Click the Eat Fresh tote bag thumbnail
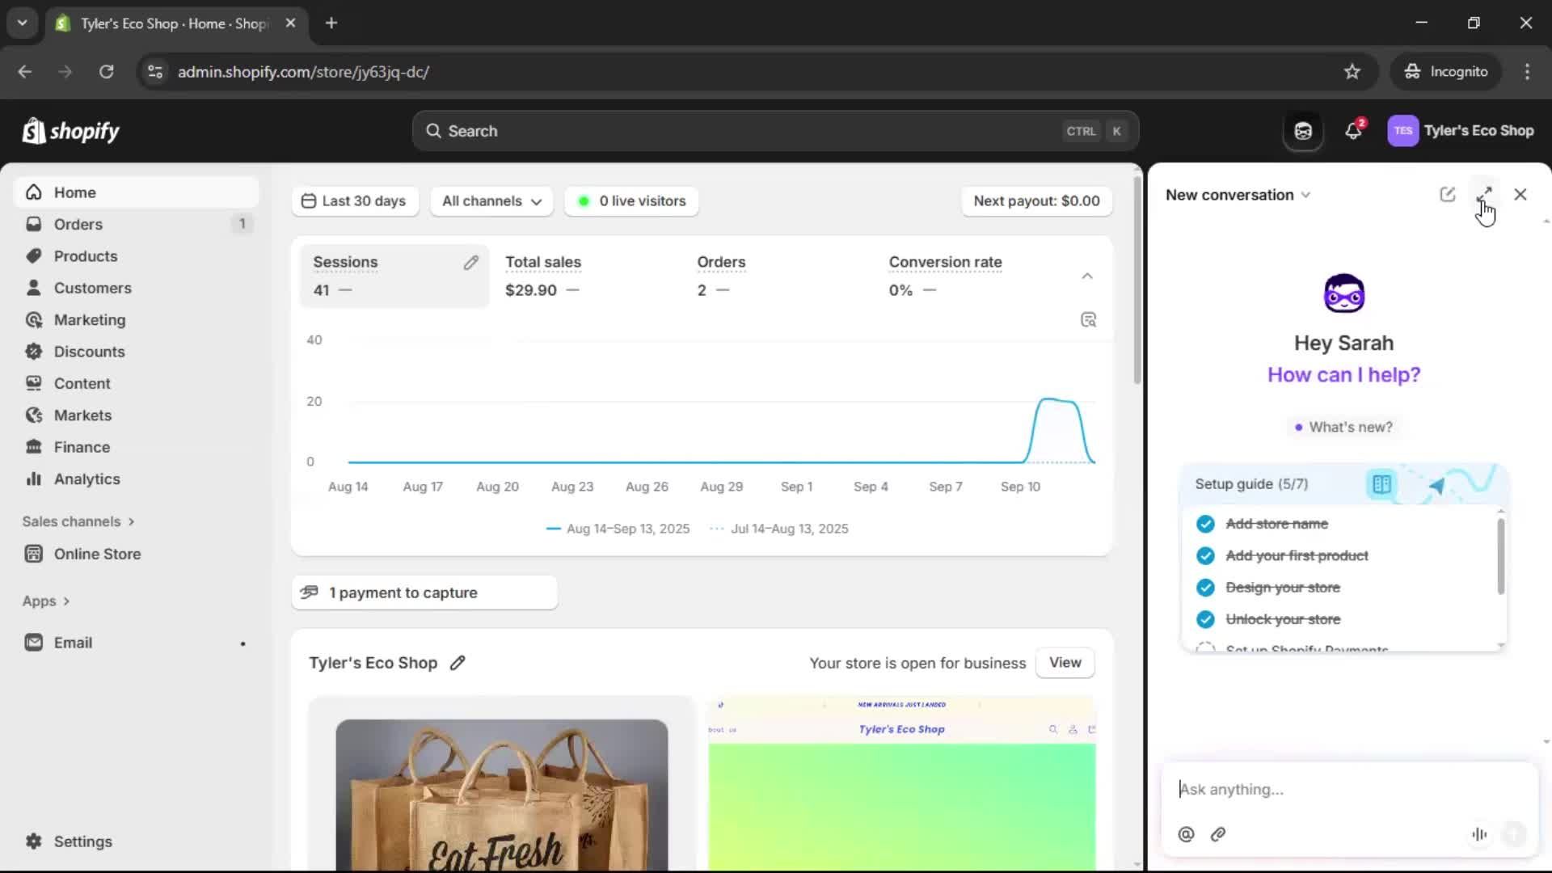1552x873 pixels. [x=501, y=795]
